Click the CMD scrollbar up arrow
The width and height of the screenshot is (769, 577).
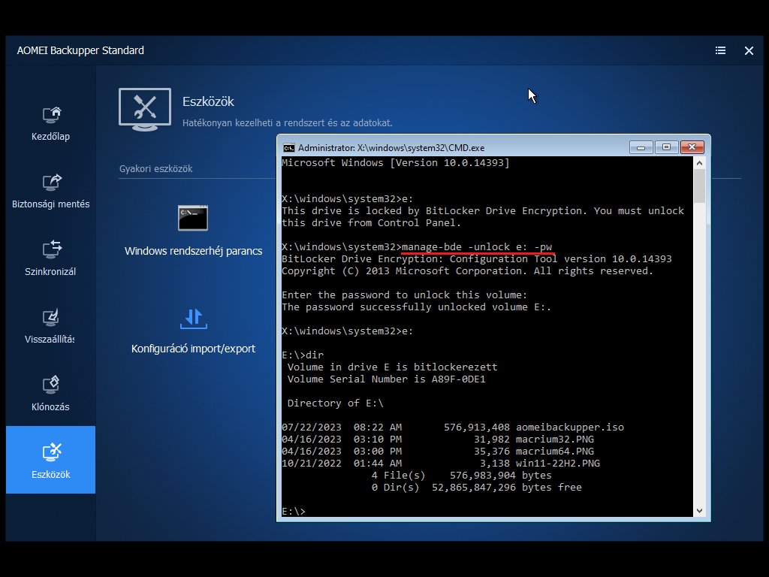point(699,163)
